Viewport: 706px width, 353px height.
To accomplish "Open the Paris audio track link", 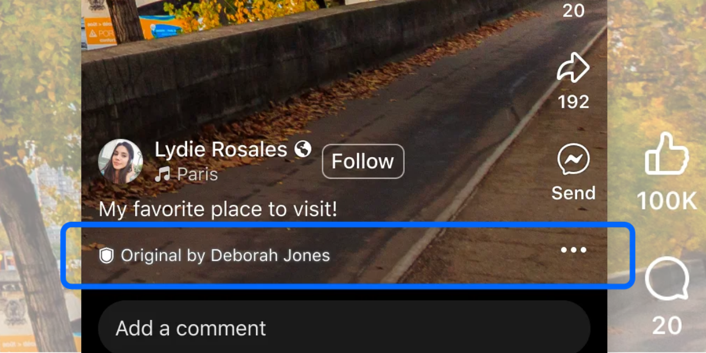I will coord(198,174).
